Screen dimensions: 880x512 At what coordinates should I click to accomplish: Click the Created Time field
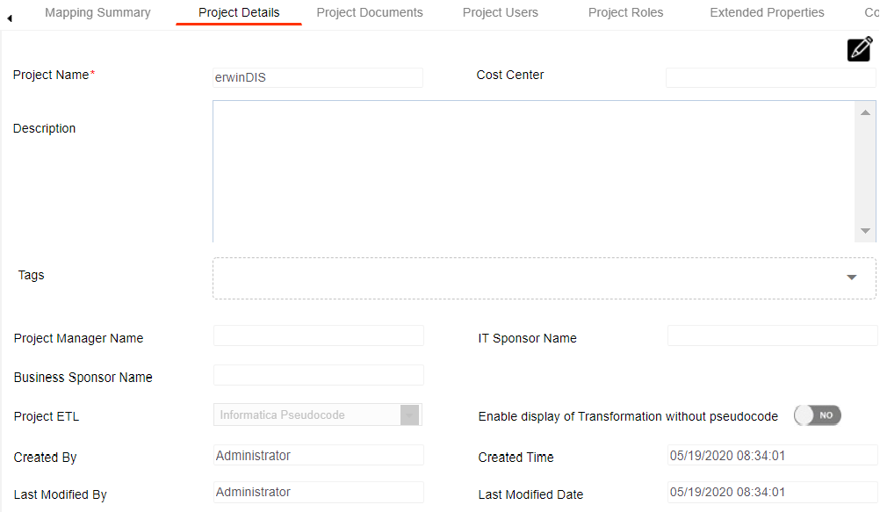pyautogui.click(x=771, y=455)
